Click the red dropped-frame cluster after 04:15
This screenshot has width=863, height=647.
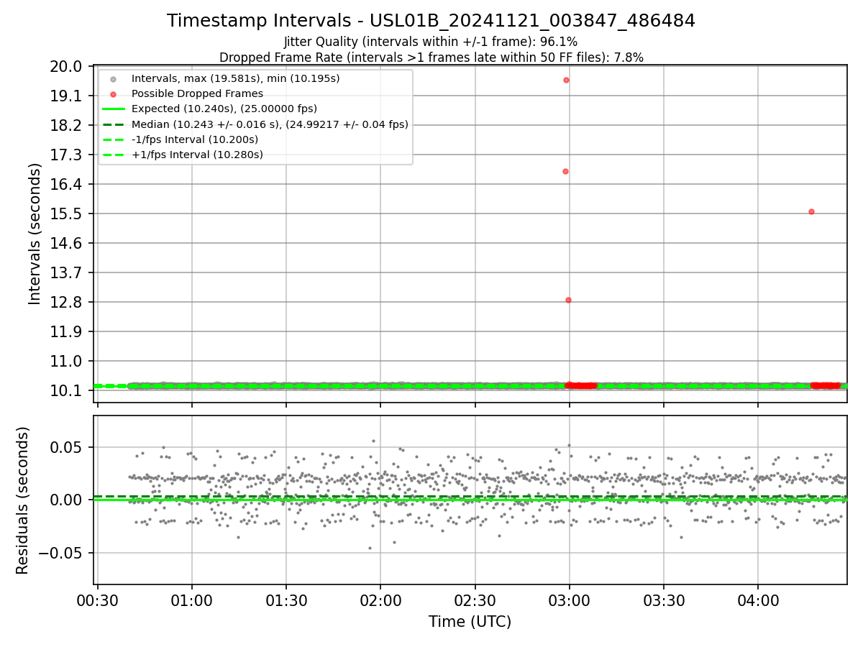(826, 385)
